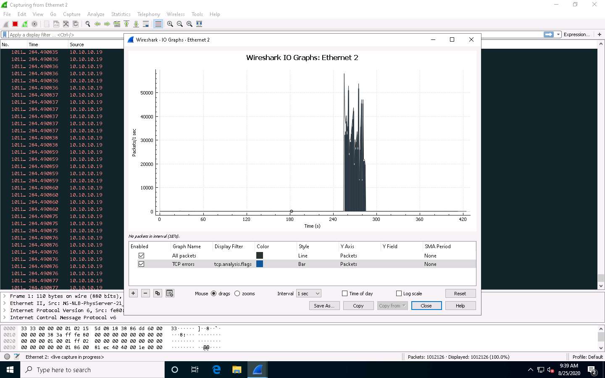Remove selected graph with minus button
This screenshot has width=605, height=378.
click(145, 293)
